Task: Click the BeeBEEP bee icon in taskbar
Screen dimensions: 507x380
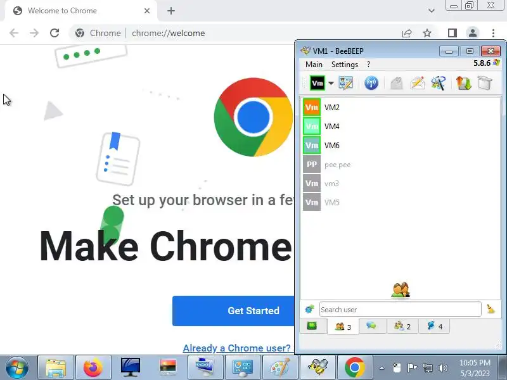Action: click(x=318, y=367)
